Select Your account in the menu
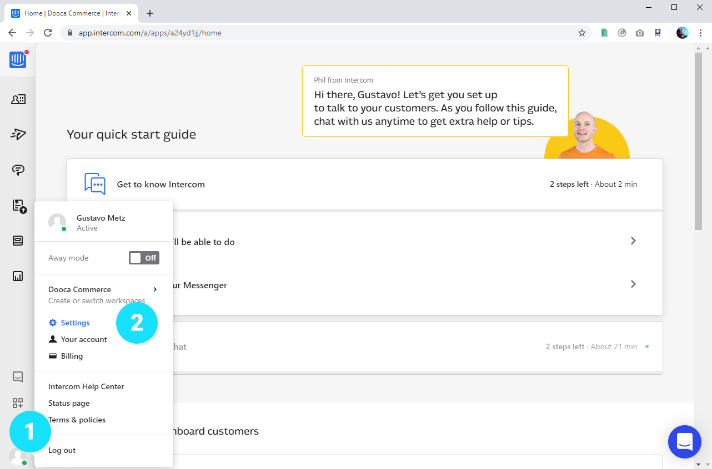712x469 pixels. click(84, 339)
